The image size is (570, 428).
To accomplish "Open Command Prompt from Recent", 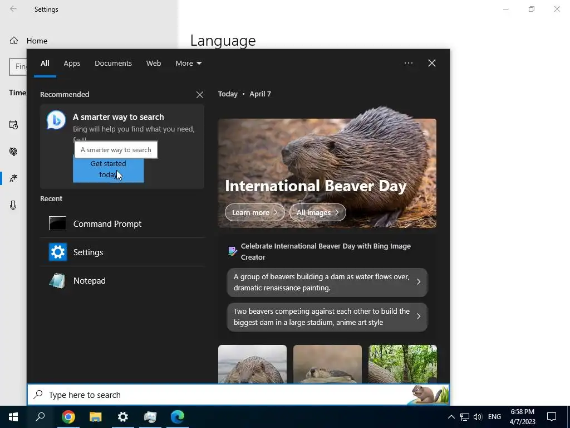I will [x=122, y=223].
